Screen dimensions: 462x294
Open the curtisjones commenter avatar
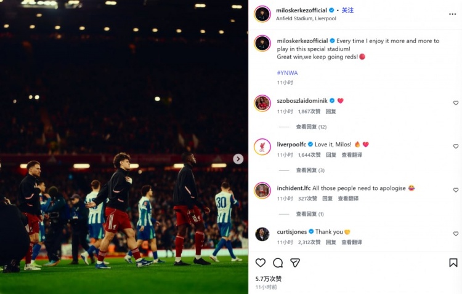pos(262,234)
